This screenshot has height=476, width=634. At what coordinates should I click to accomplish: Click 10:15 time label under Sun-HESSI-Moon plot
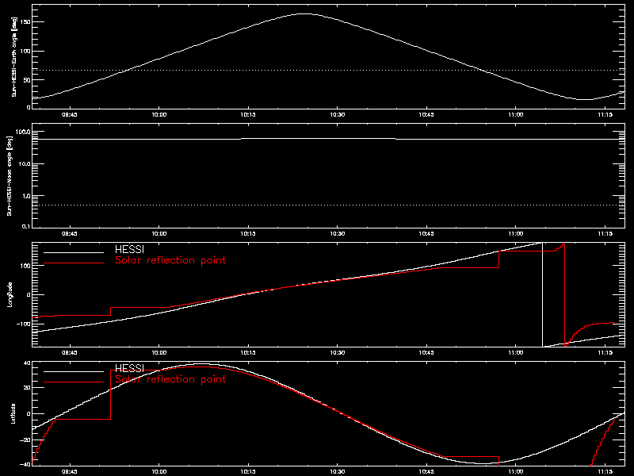coord(248,234)
